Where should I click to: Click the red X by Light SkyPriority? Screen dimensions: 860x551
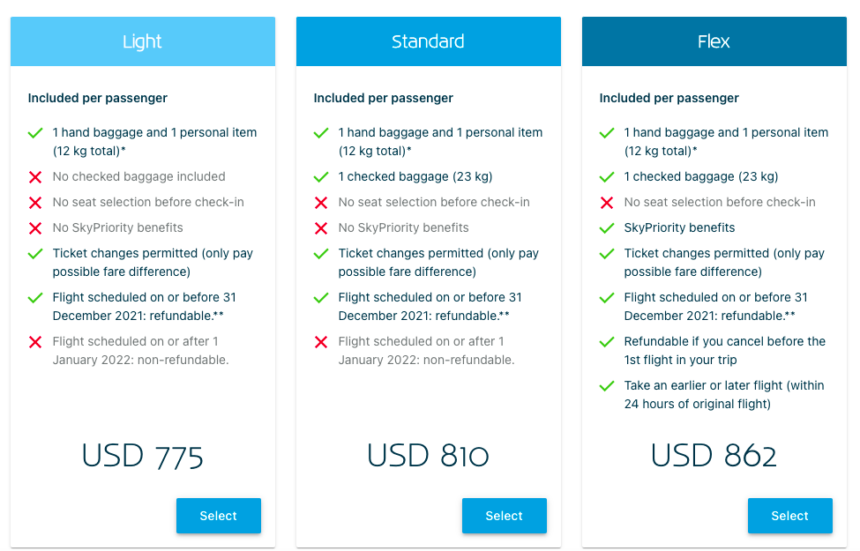tap(35, 228)
